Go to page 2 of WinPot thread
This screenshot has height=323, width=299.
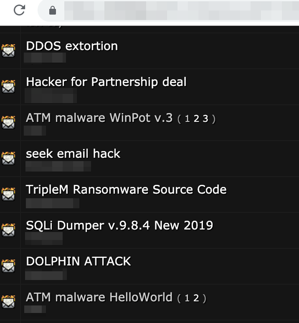coord(196,119)
